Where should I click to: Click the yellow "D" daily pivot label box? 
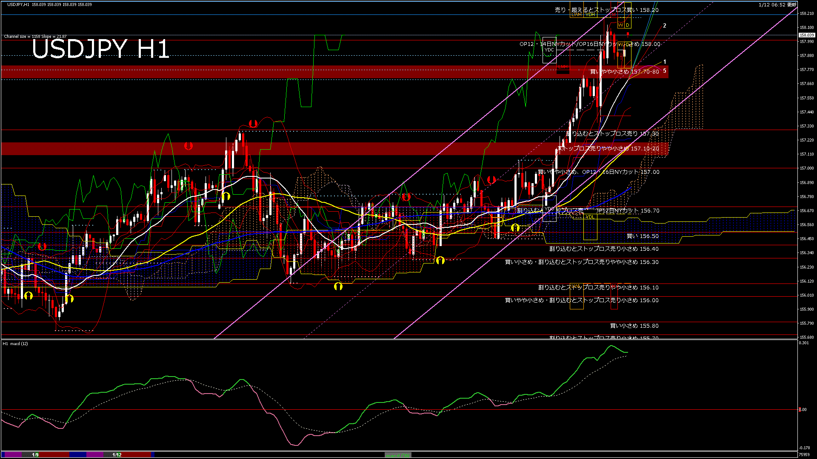pos(627,25)
